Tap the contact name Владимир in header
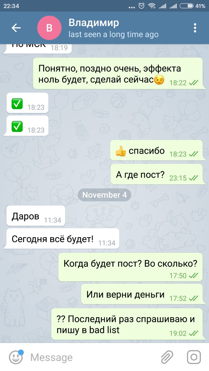 (94, 23)
